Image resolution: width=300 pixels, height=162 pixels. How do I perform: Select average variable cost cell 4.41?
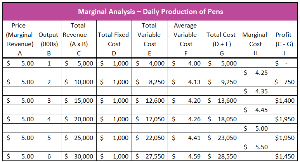pyautogui.click(x=186, y=138)
